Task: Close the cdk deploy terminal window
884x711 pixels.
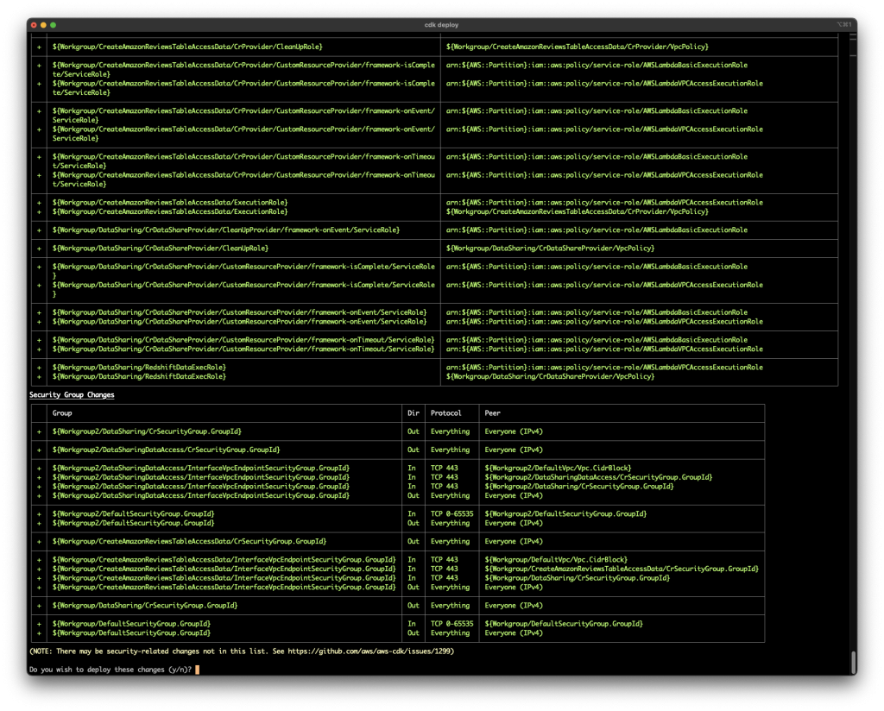Action: pos(34,25)
